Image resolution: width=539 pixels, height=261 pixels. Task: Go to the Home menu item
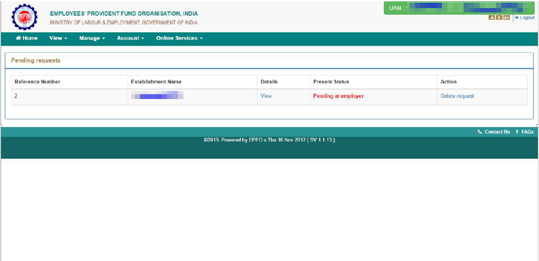[x=27, y=38]
